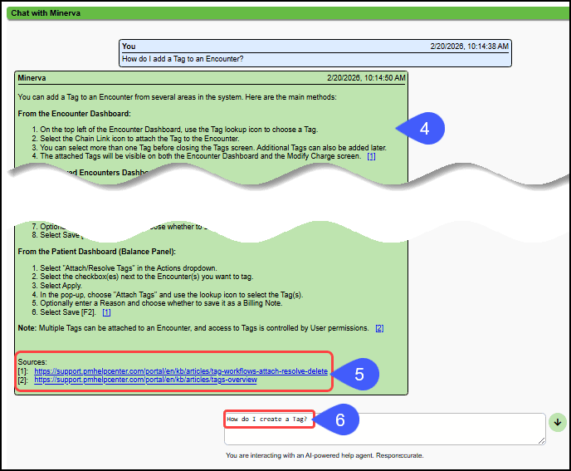Click the 'Minerva' sender name header

(33, 77)
